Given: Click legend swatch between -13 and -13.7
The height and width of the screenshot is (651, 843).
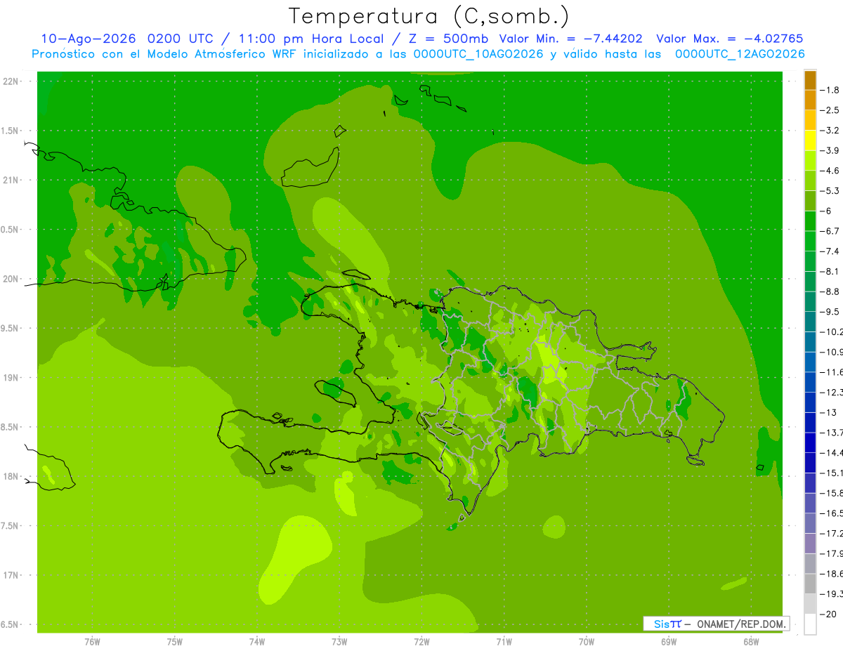Looking at the screenshot, I should 810,422.
